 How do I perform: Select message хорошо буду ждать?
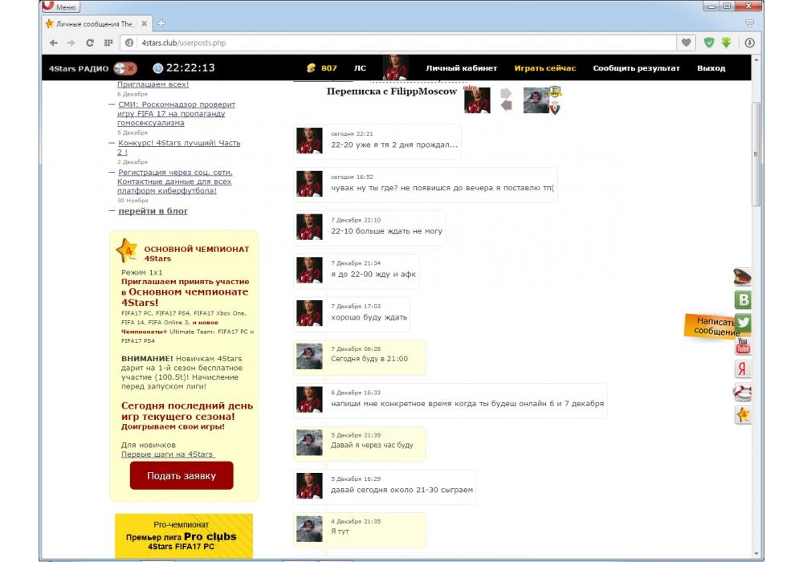point(352,314)
